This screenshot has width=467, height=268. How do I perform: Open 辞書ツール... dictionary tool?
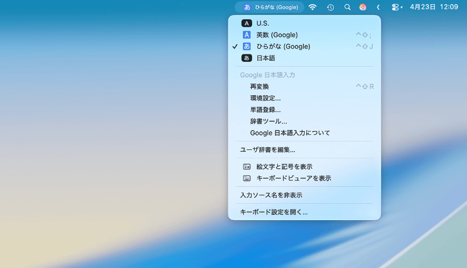tap(304, 121)
